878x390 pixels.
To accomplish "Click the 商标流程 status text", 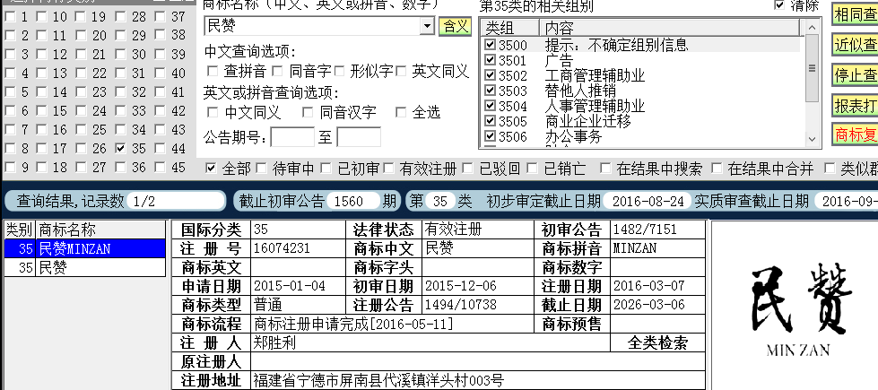I will click(x=353, y=324).
